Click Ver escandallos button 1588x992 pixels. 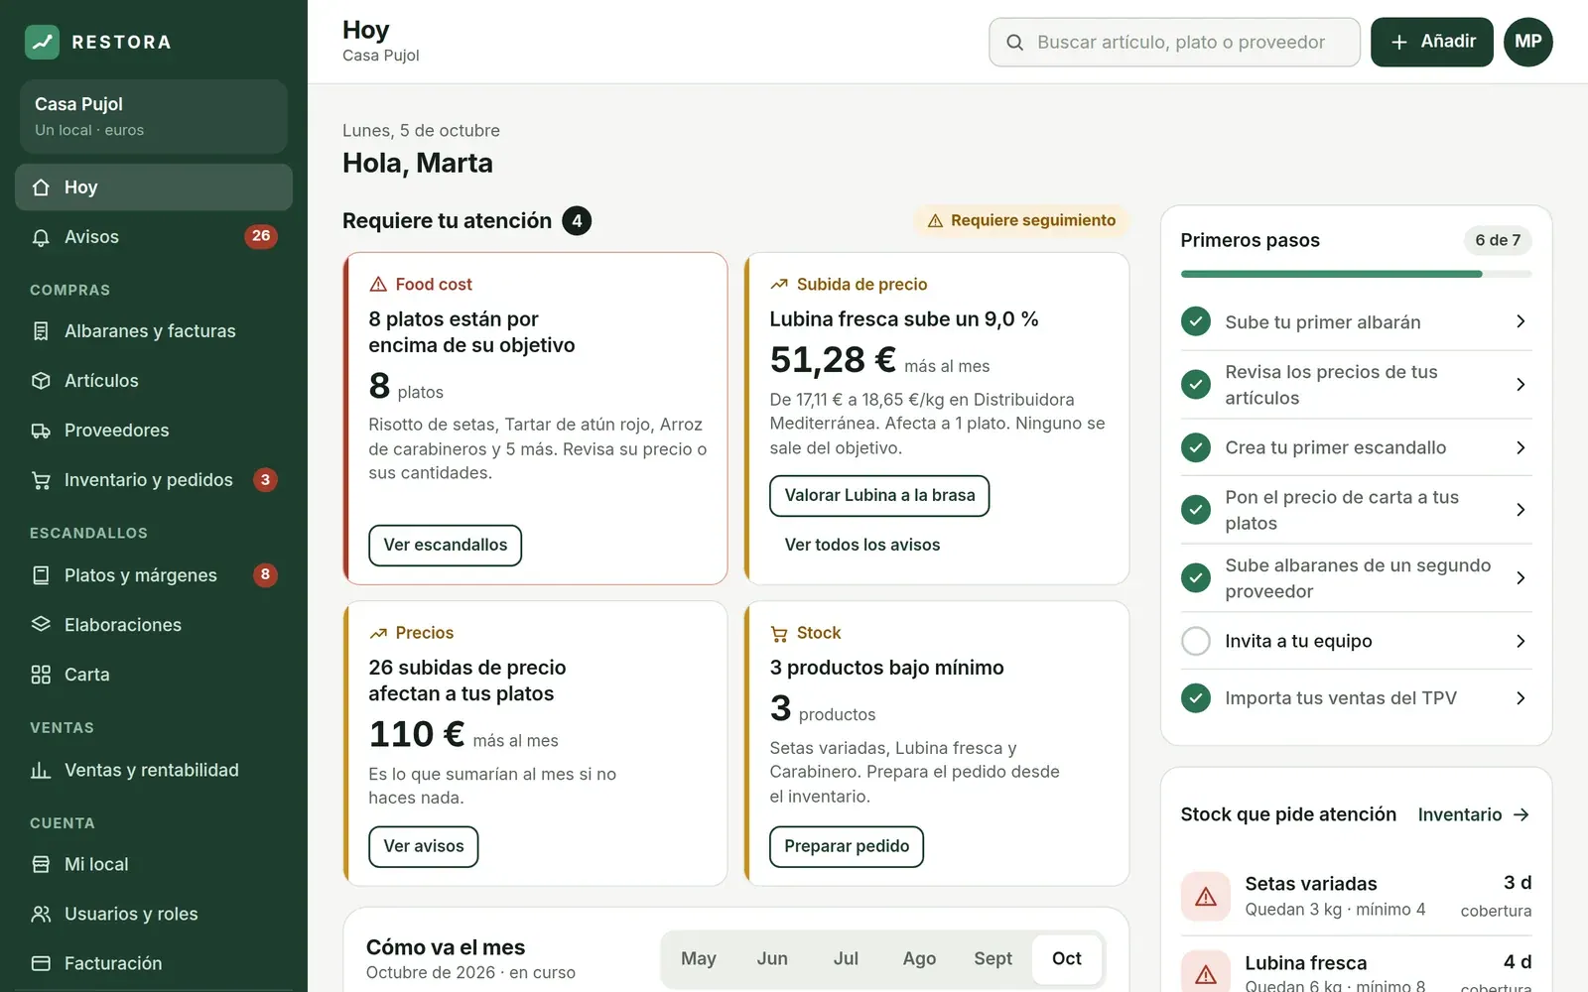coord(445,546)
